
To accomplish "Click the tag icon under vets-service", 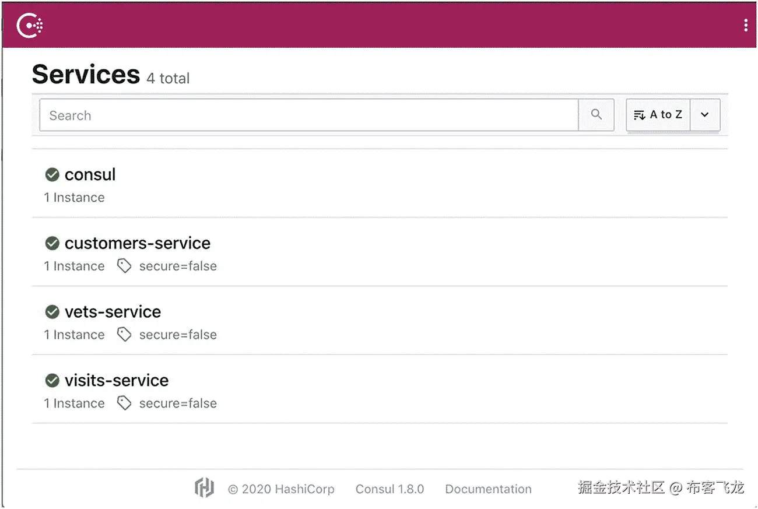I will click(124, 335).
